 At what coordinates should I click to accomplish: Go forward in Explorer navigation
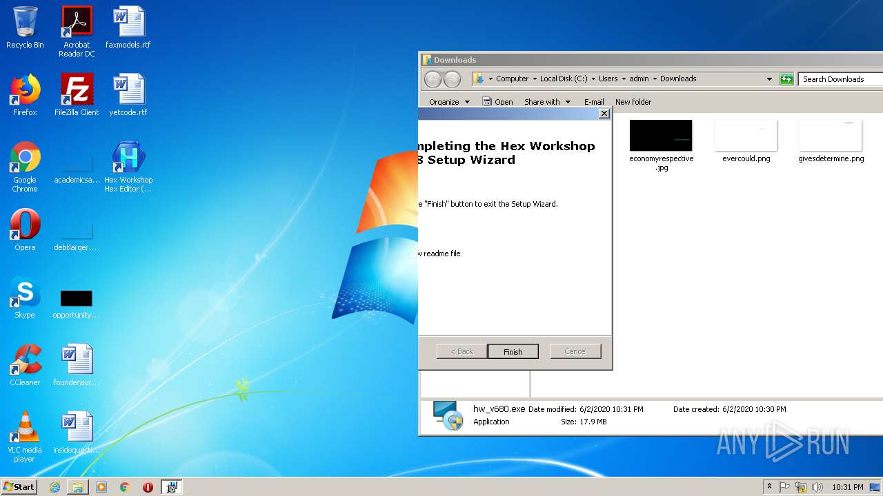[452, 79]
